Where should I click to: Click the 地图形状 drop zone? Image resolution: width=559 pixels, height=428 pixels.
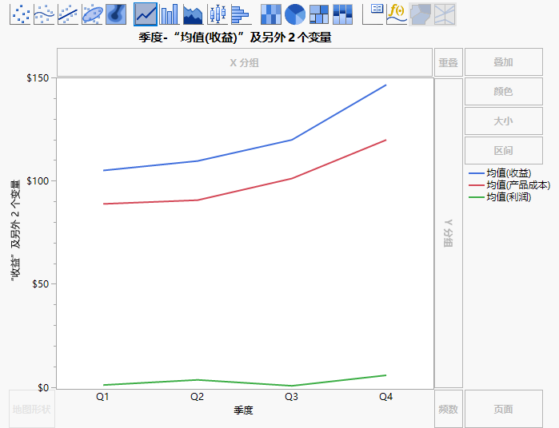pyautogui.click(x=32, y=409)
